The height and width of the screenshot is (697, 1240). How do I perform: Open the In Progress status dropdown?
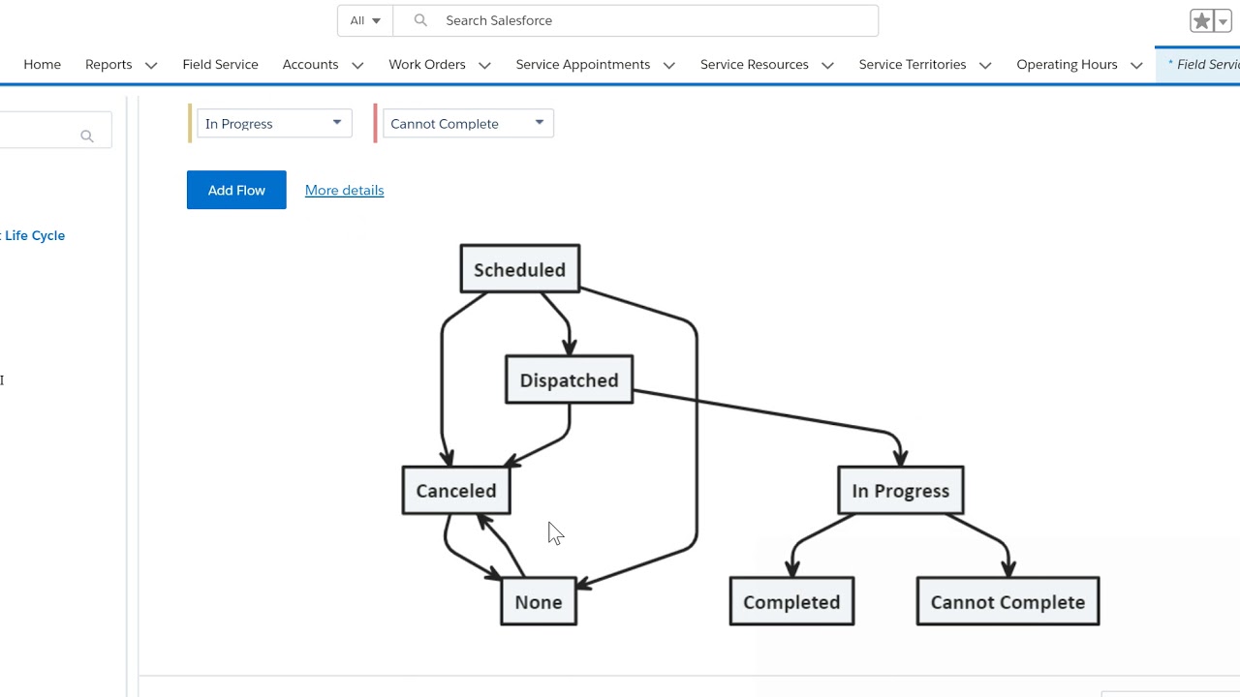click(x=274, y=123)
